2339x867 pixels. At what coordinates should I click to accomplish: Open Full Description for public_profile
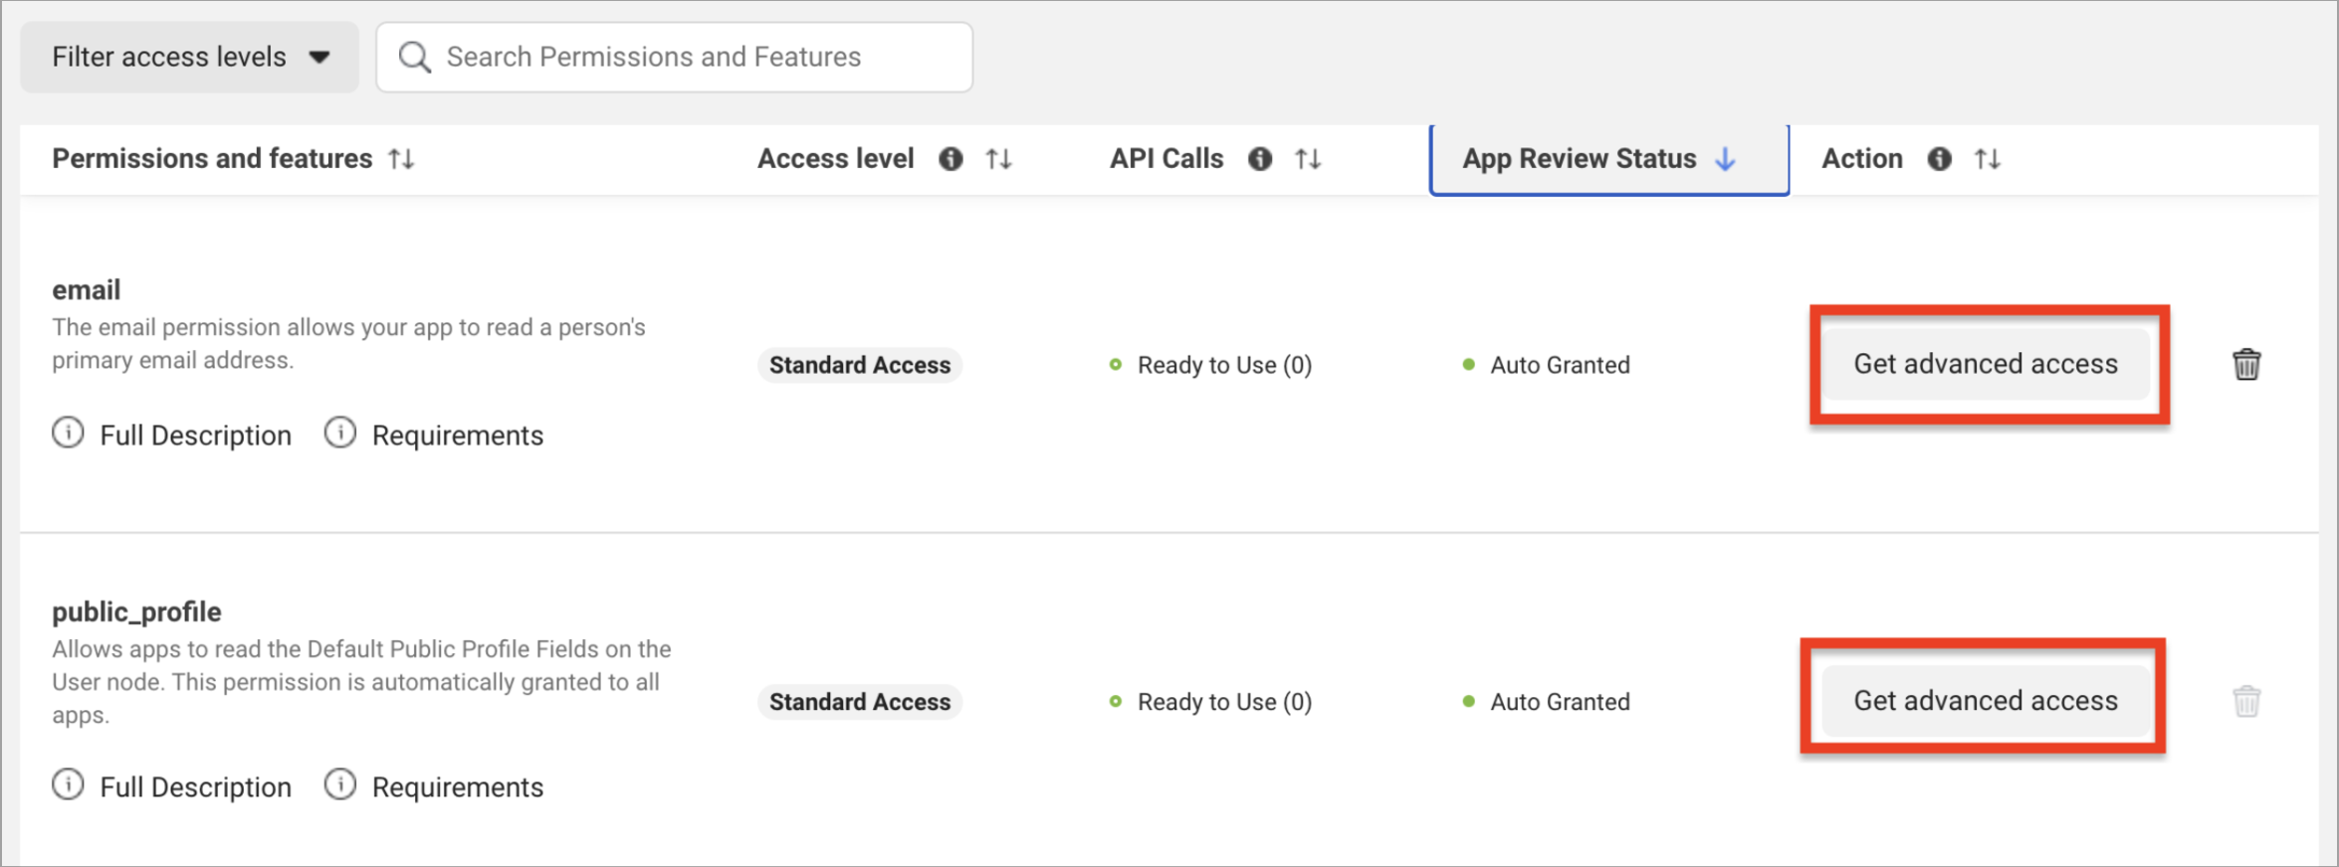[x=195, y=787]
